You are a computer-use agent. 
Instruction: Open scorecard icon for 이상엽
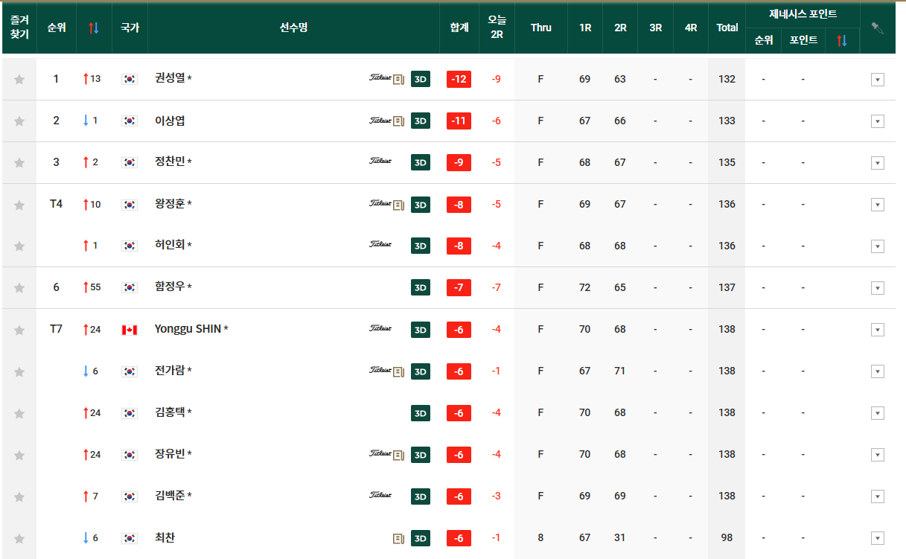(x=398, y=121)
